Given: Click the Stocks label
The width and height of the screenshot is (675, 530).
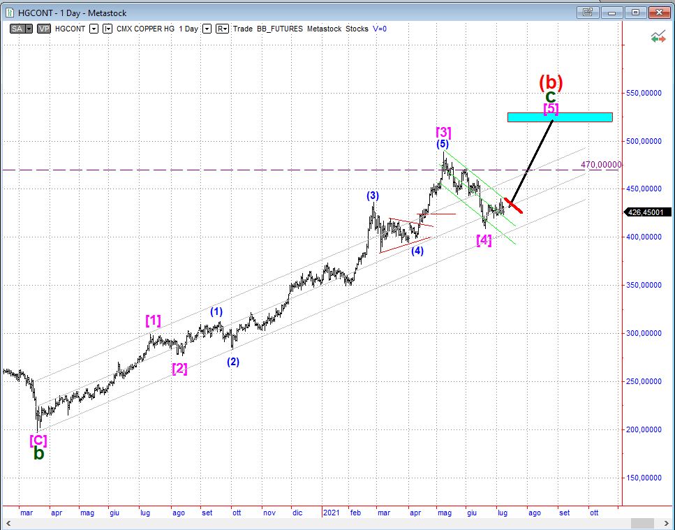Looking at the screenshot, I should click(357, 29).
